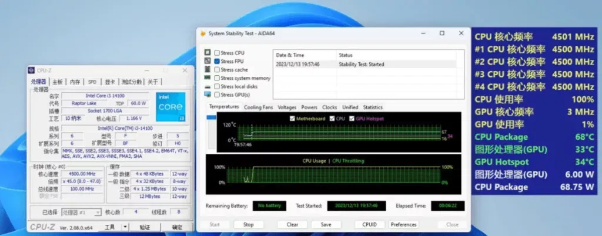Click the Intel Core i3 logo in CPU-Z
This screenshot has width=602, height=236.
170,107
